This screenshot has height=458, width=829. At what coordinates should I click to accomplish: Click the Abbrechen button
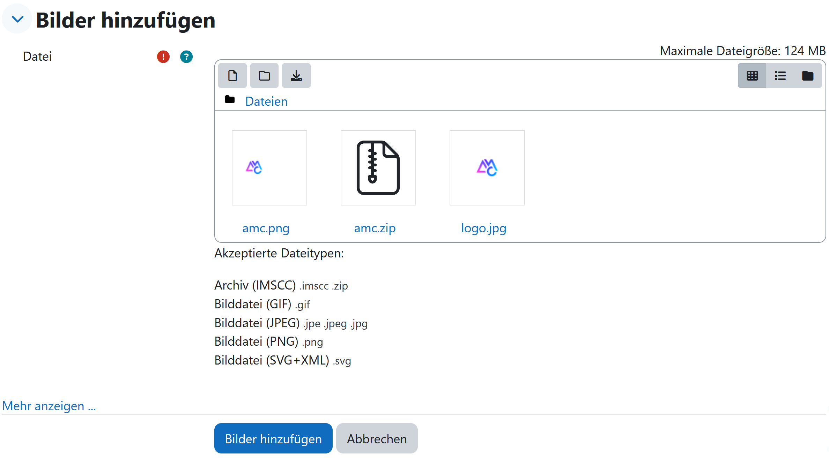click(377, 438)
